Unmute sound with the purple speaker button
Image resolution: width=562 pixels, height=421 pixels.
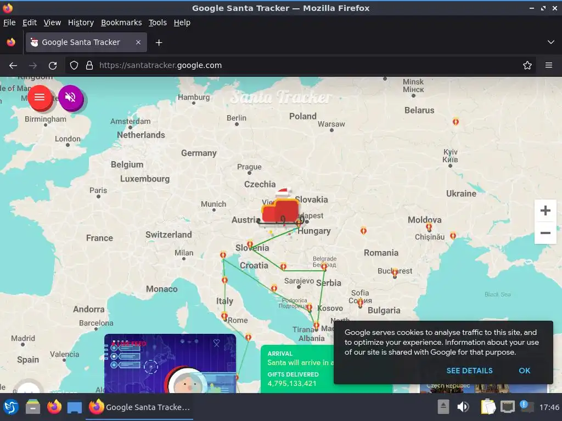click(71, 97)
